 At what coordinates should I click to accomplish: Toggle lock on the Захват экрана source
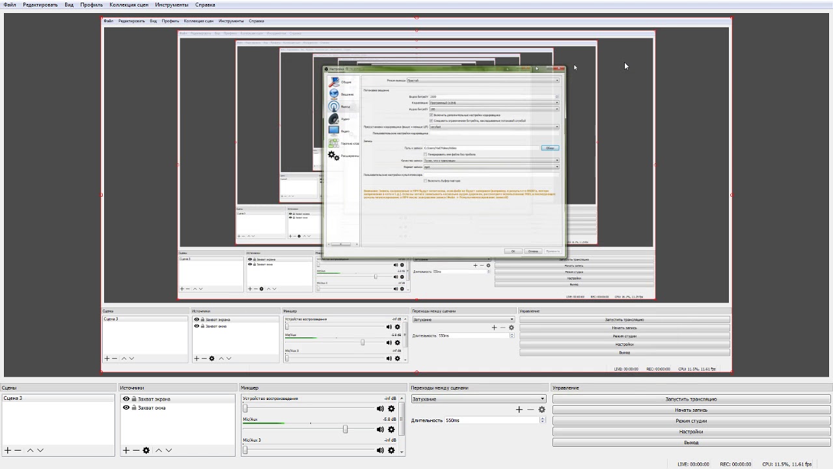pyautogui.click(x=134, y=399)
